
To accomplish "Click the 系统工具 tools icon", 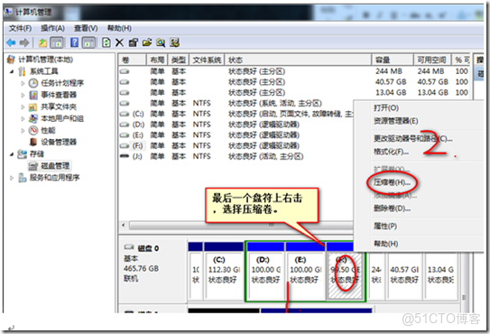I will 22,71.
